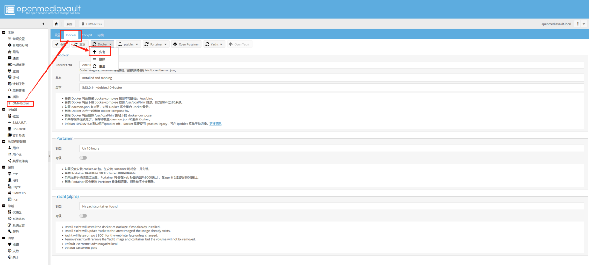The width and height of the screenshot is (589, 265).
Task: Open the iptables dropdown menu
Action: point(129,44)
